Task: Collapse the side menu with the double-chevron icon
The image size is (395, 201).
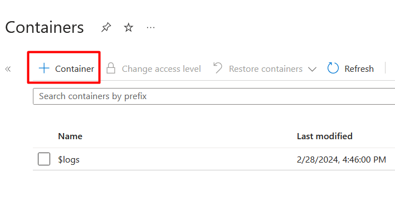Action: 8,69
